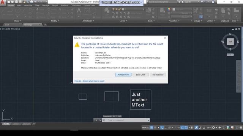Click the Always Load button
The height and width of the screenshot is (136, 243).
coord(123,75)
